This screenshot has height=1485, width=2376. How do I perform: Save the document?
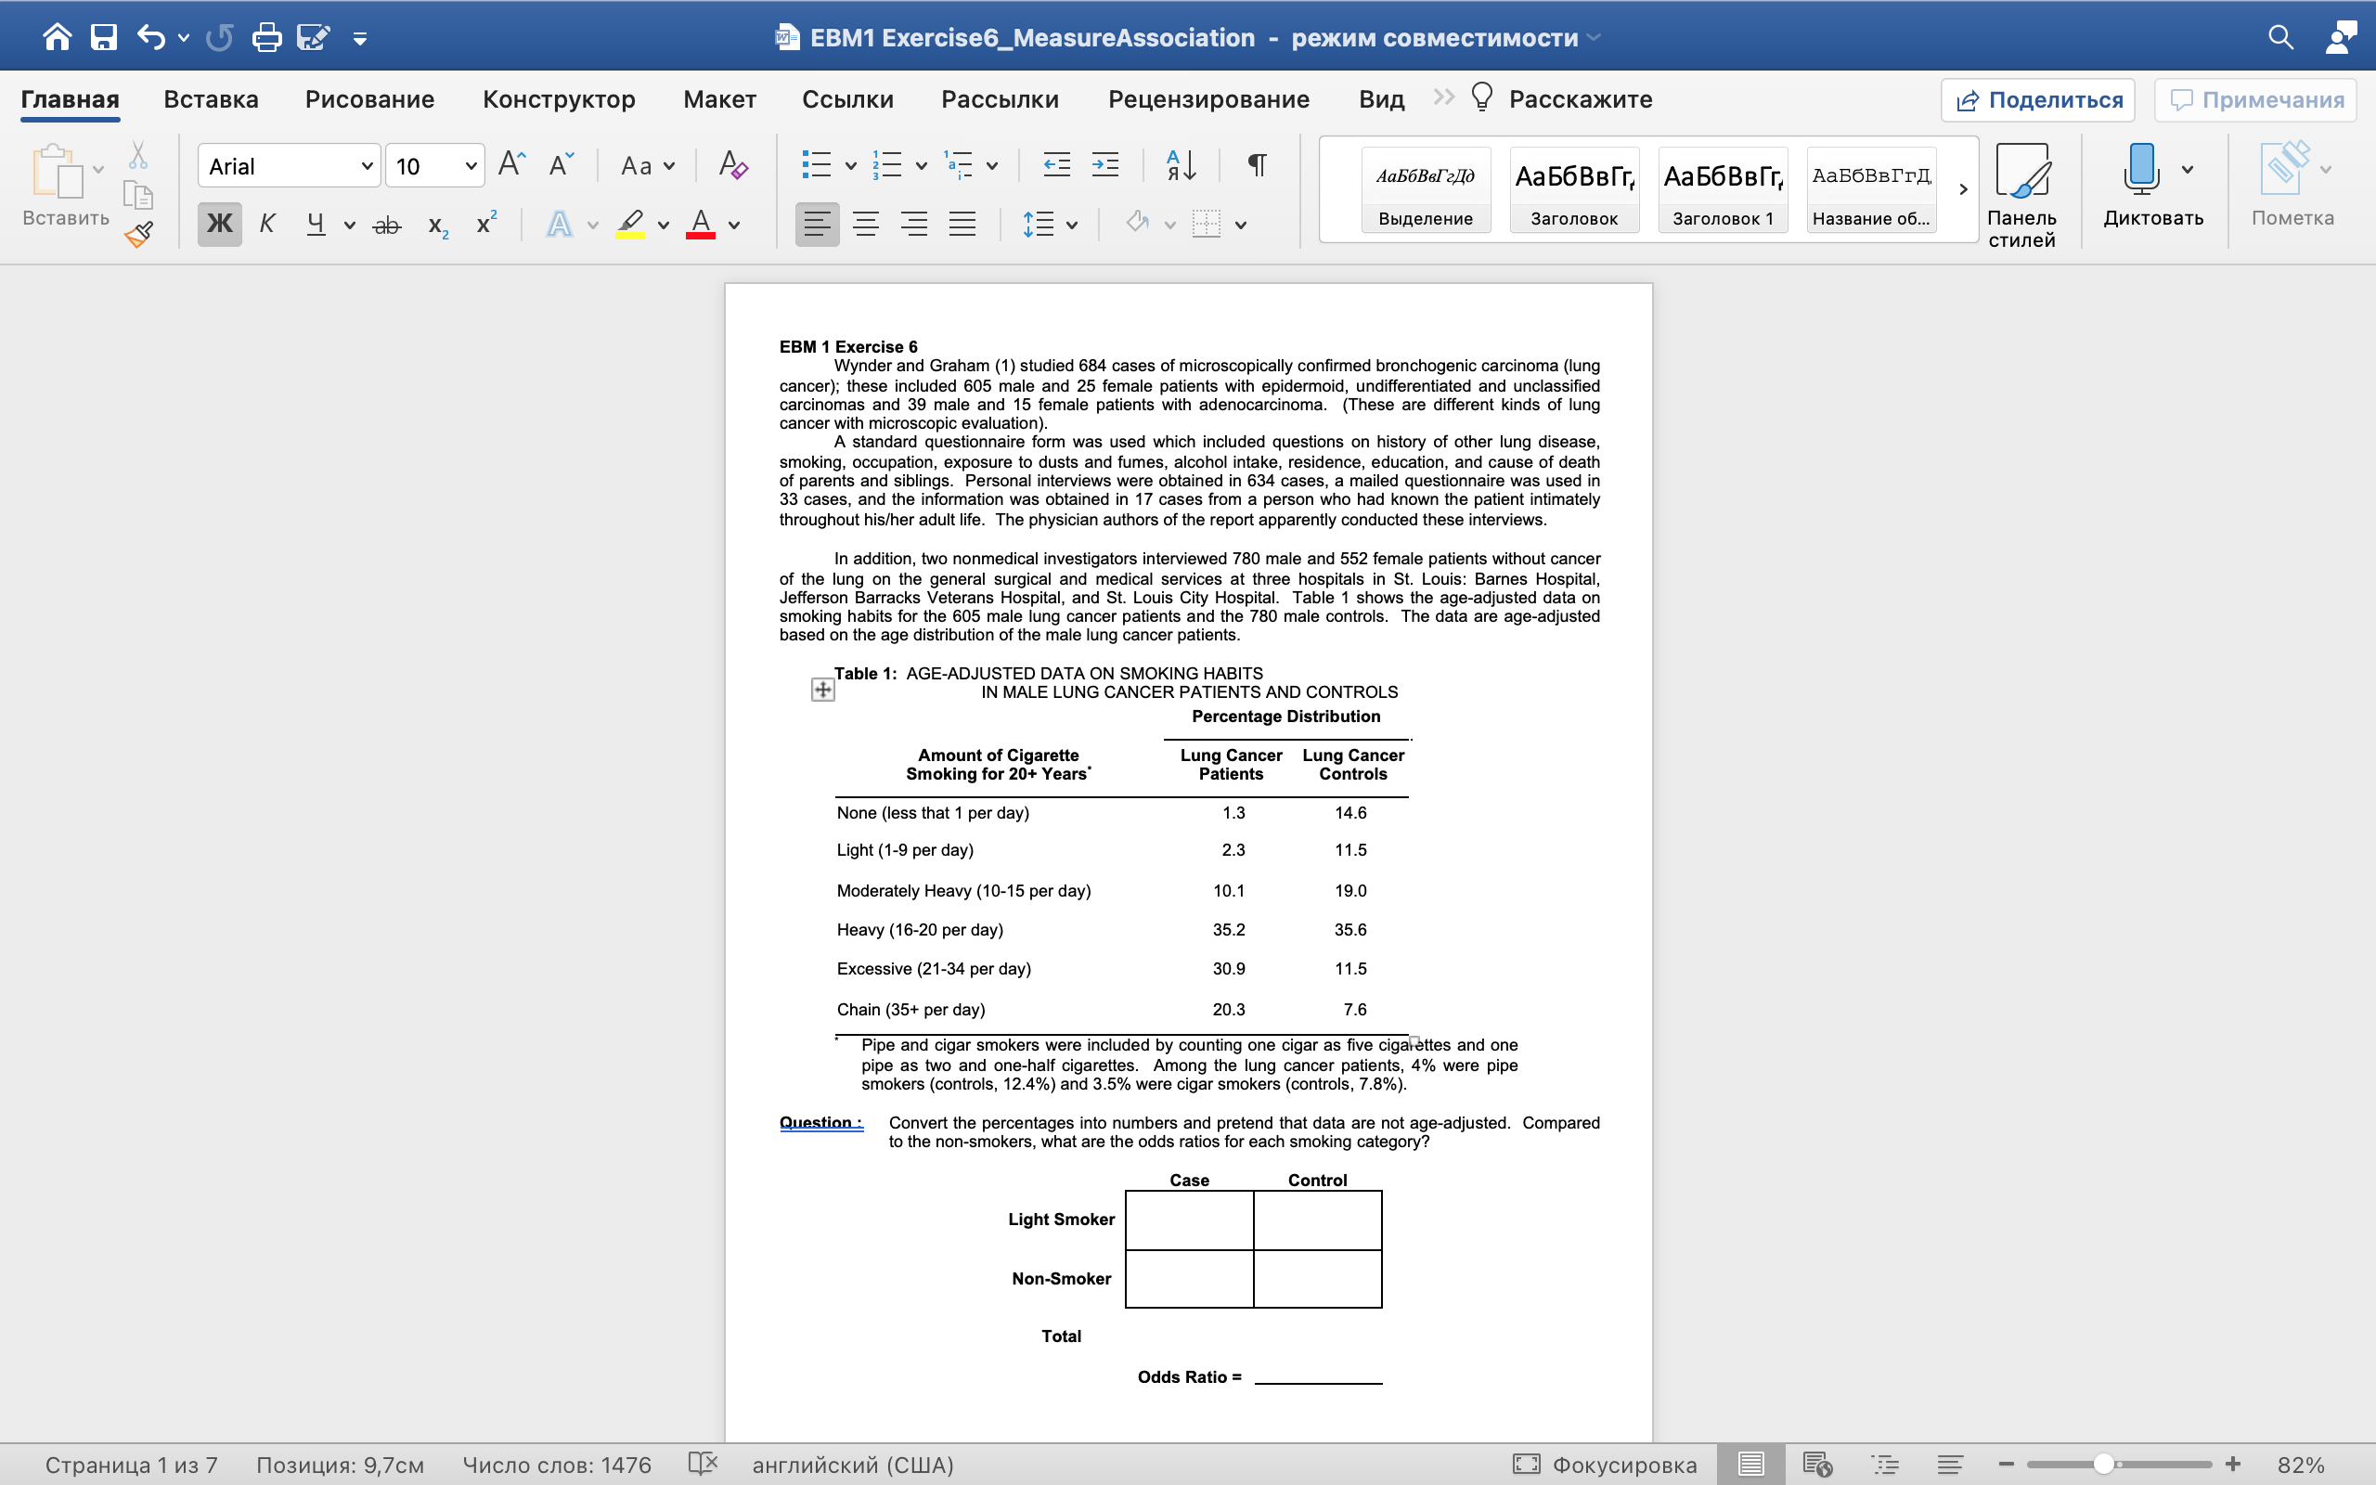(x=104, y=36)
